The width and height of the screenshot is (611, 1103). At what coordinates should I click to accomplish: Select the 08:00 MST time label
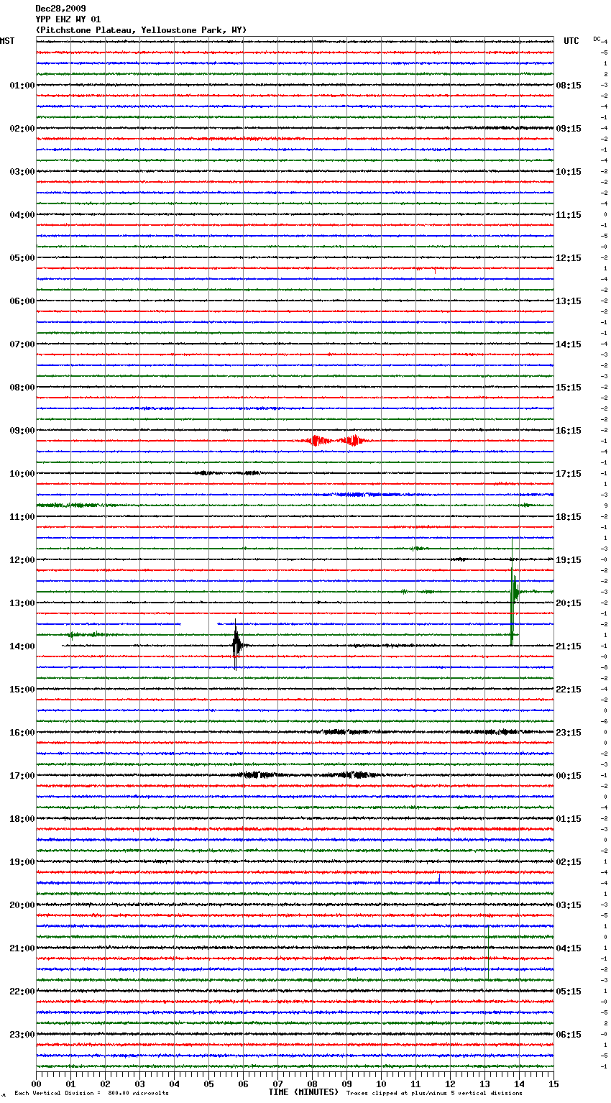tap(22, 388)
